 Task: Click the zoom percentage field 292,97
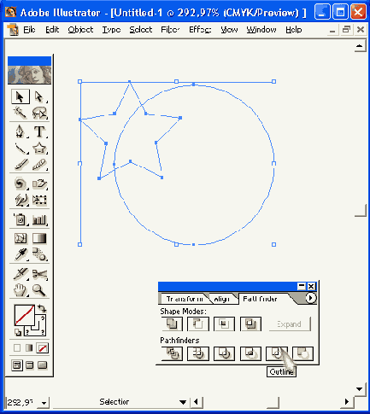point(21,402)
